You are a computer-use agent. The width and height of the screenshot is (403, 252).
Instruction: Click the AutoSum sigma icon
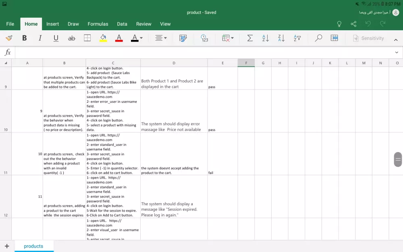(250, 38)
